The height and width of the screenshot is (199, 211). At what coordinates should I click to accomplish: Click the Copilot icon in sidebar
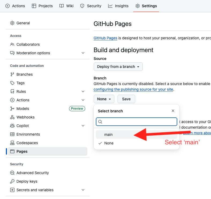coord(12,126)
